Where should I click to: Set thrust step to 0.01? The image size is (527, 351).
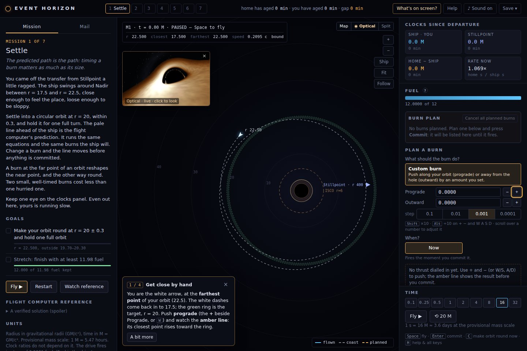tap(456, 214)
